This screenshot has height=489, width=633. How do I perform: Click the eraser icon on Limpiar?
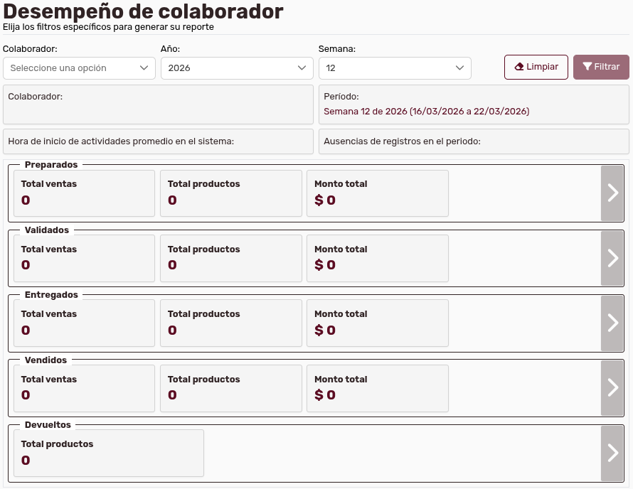[x=518, y=67]
